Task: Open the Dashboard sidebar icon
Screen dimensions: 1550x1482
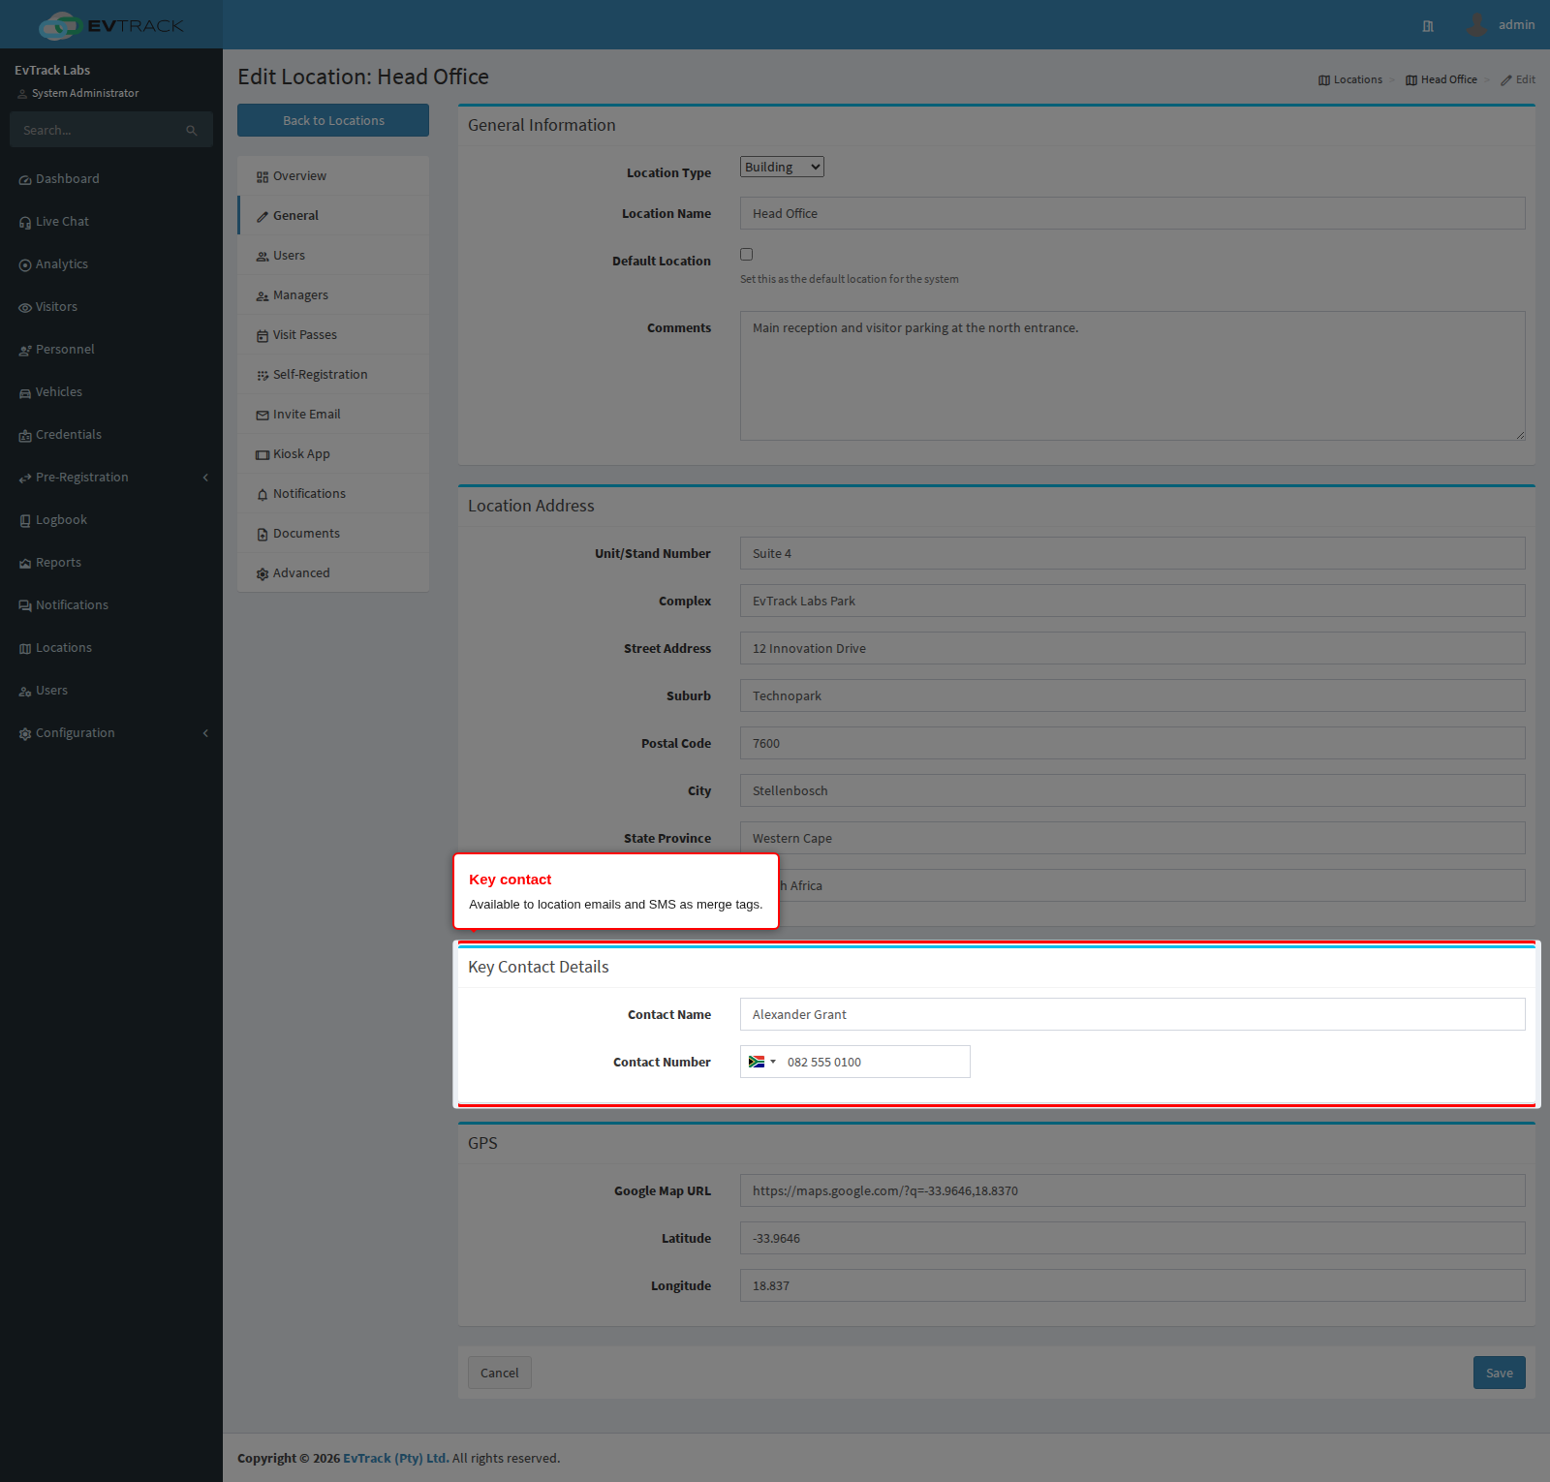Action: pyautogui.click(x=25, y=180)
